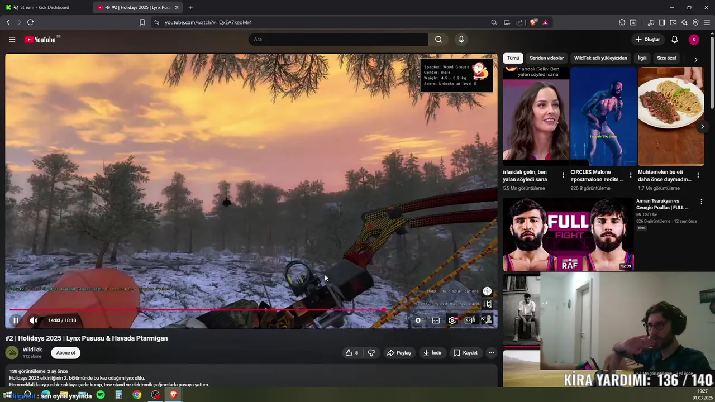Switch to theater mode

tap(469, 320)
